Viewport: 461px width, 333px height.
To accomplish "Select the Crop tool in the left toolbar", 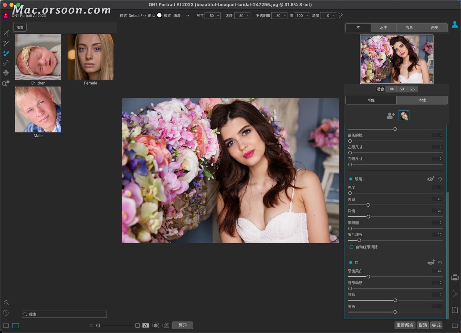I will click(6, 33).
